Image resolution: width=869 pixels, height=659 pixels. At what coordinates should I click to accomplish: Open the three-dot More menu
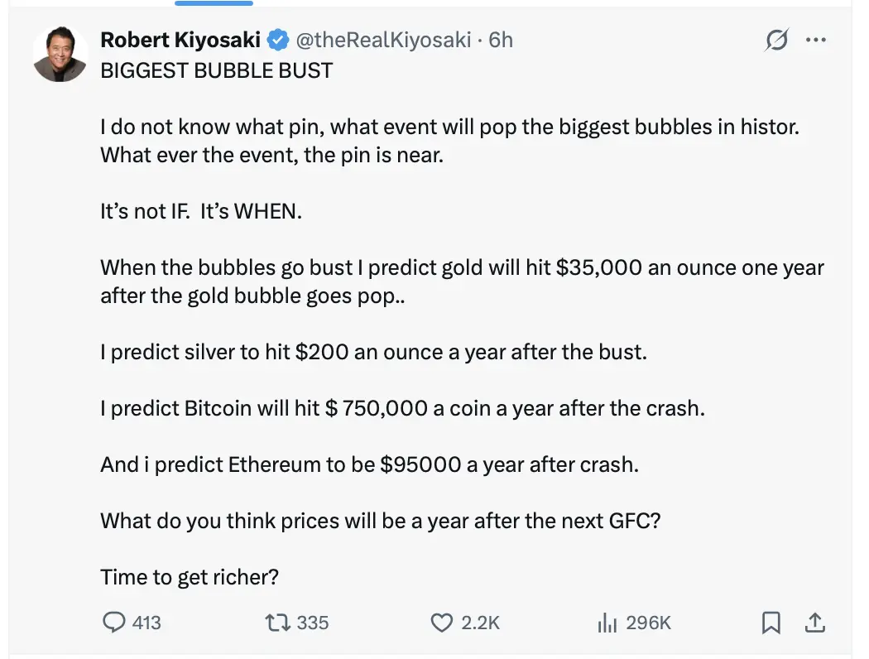816,40
